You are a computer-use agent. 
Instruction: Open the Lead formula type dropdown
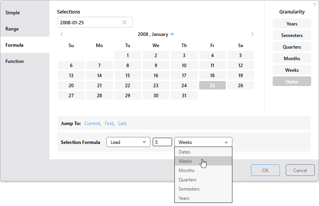(x=128, y=142)
